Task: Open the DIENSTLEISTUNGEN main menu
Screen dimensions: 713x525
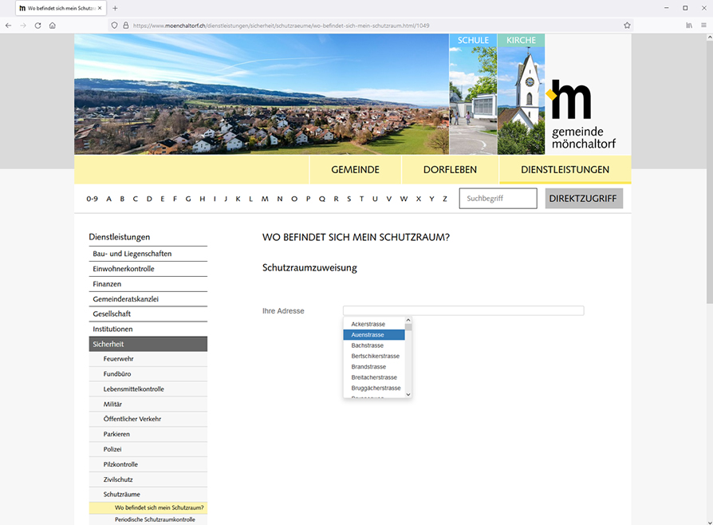Action: coord(565,170)
